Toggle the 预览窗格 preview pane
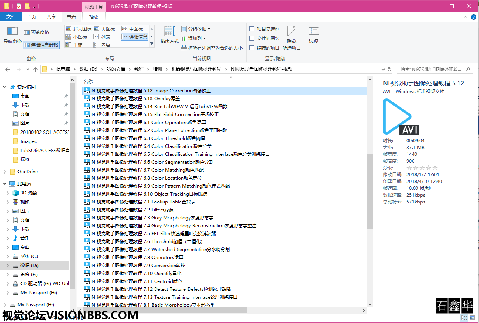Image resolution: width=479 pixels, height=323 pixels. 36,33
